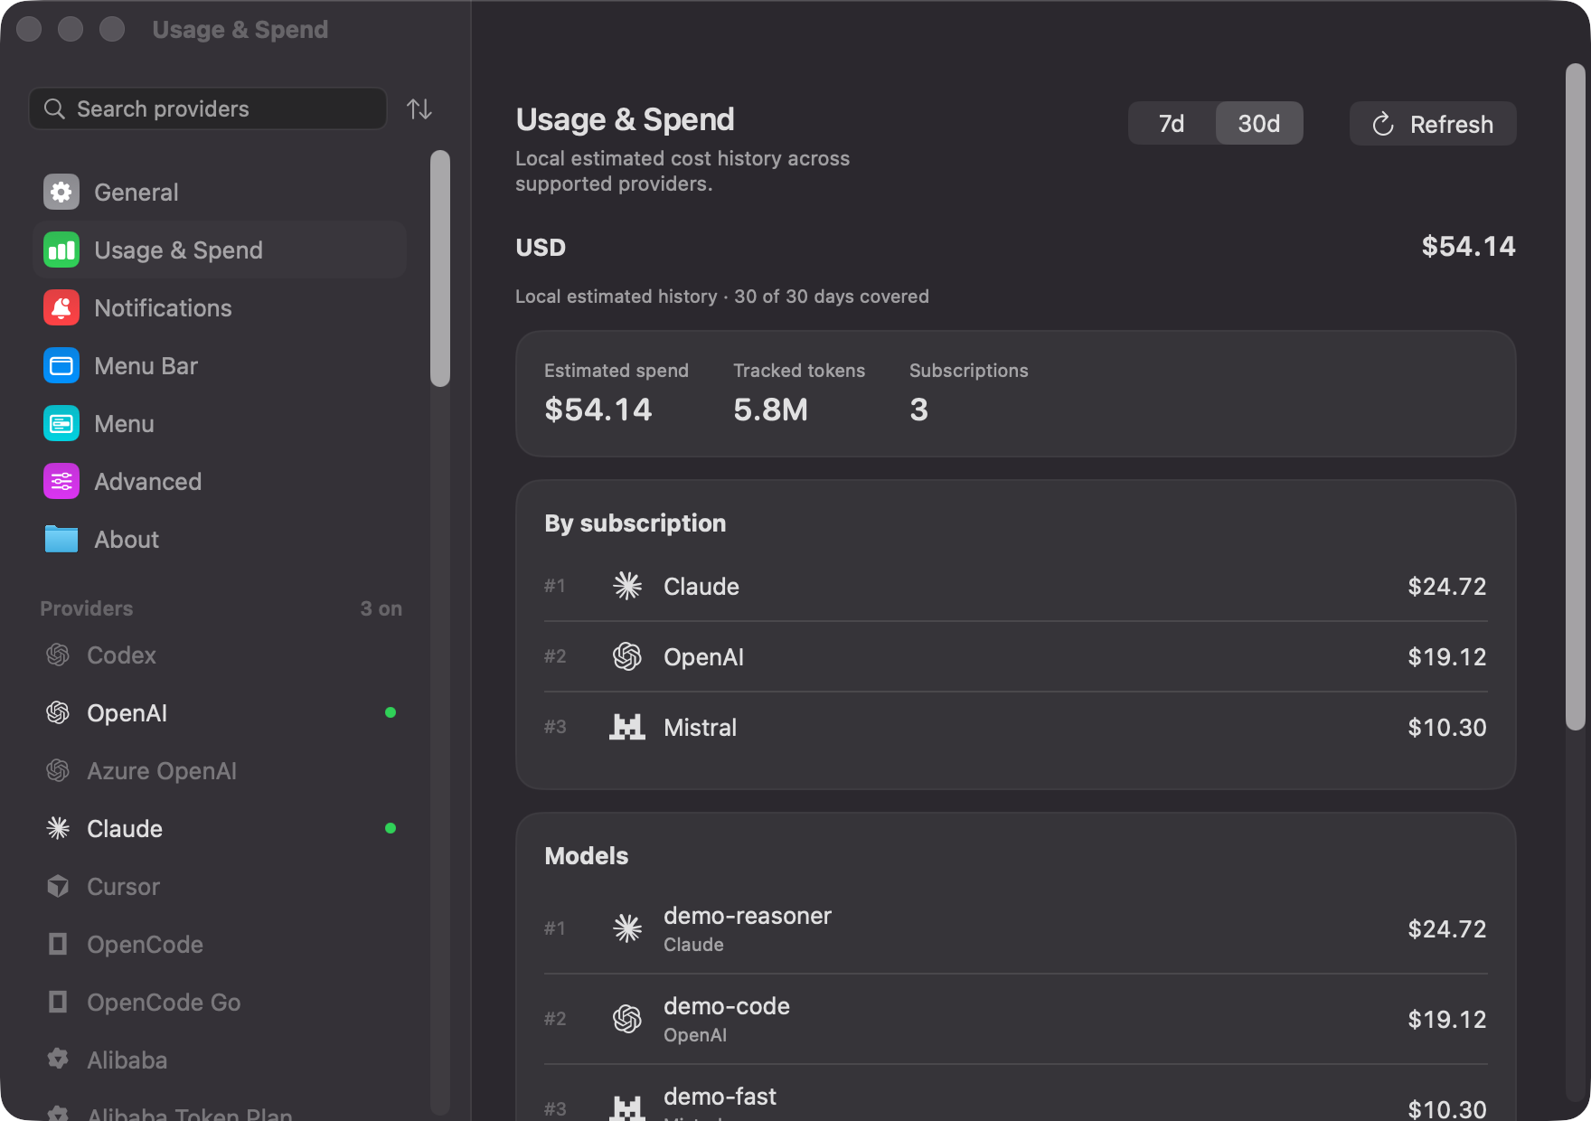Click the teal Menu icon
The height and width of the screenshot is (1121, 1591).
(x=61, y=423)
